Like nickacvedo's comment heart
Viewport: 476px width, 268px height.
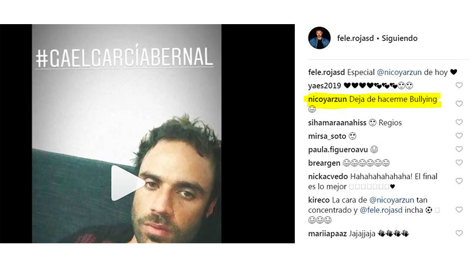pyautogui.click(x=459, y=181)
